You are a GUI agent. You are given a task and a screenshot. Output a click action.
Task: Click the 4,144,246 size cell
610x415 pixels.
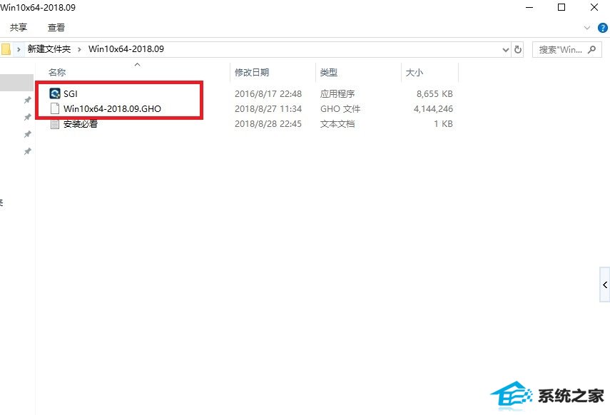click(x=433, y=108)
